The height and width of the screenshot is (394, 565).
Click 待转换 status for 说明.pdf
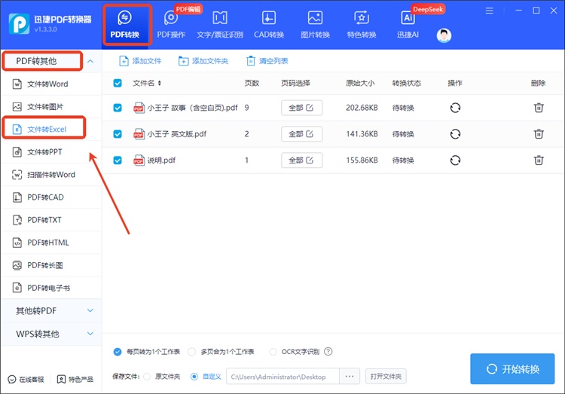click(403, 160)
